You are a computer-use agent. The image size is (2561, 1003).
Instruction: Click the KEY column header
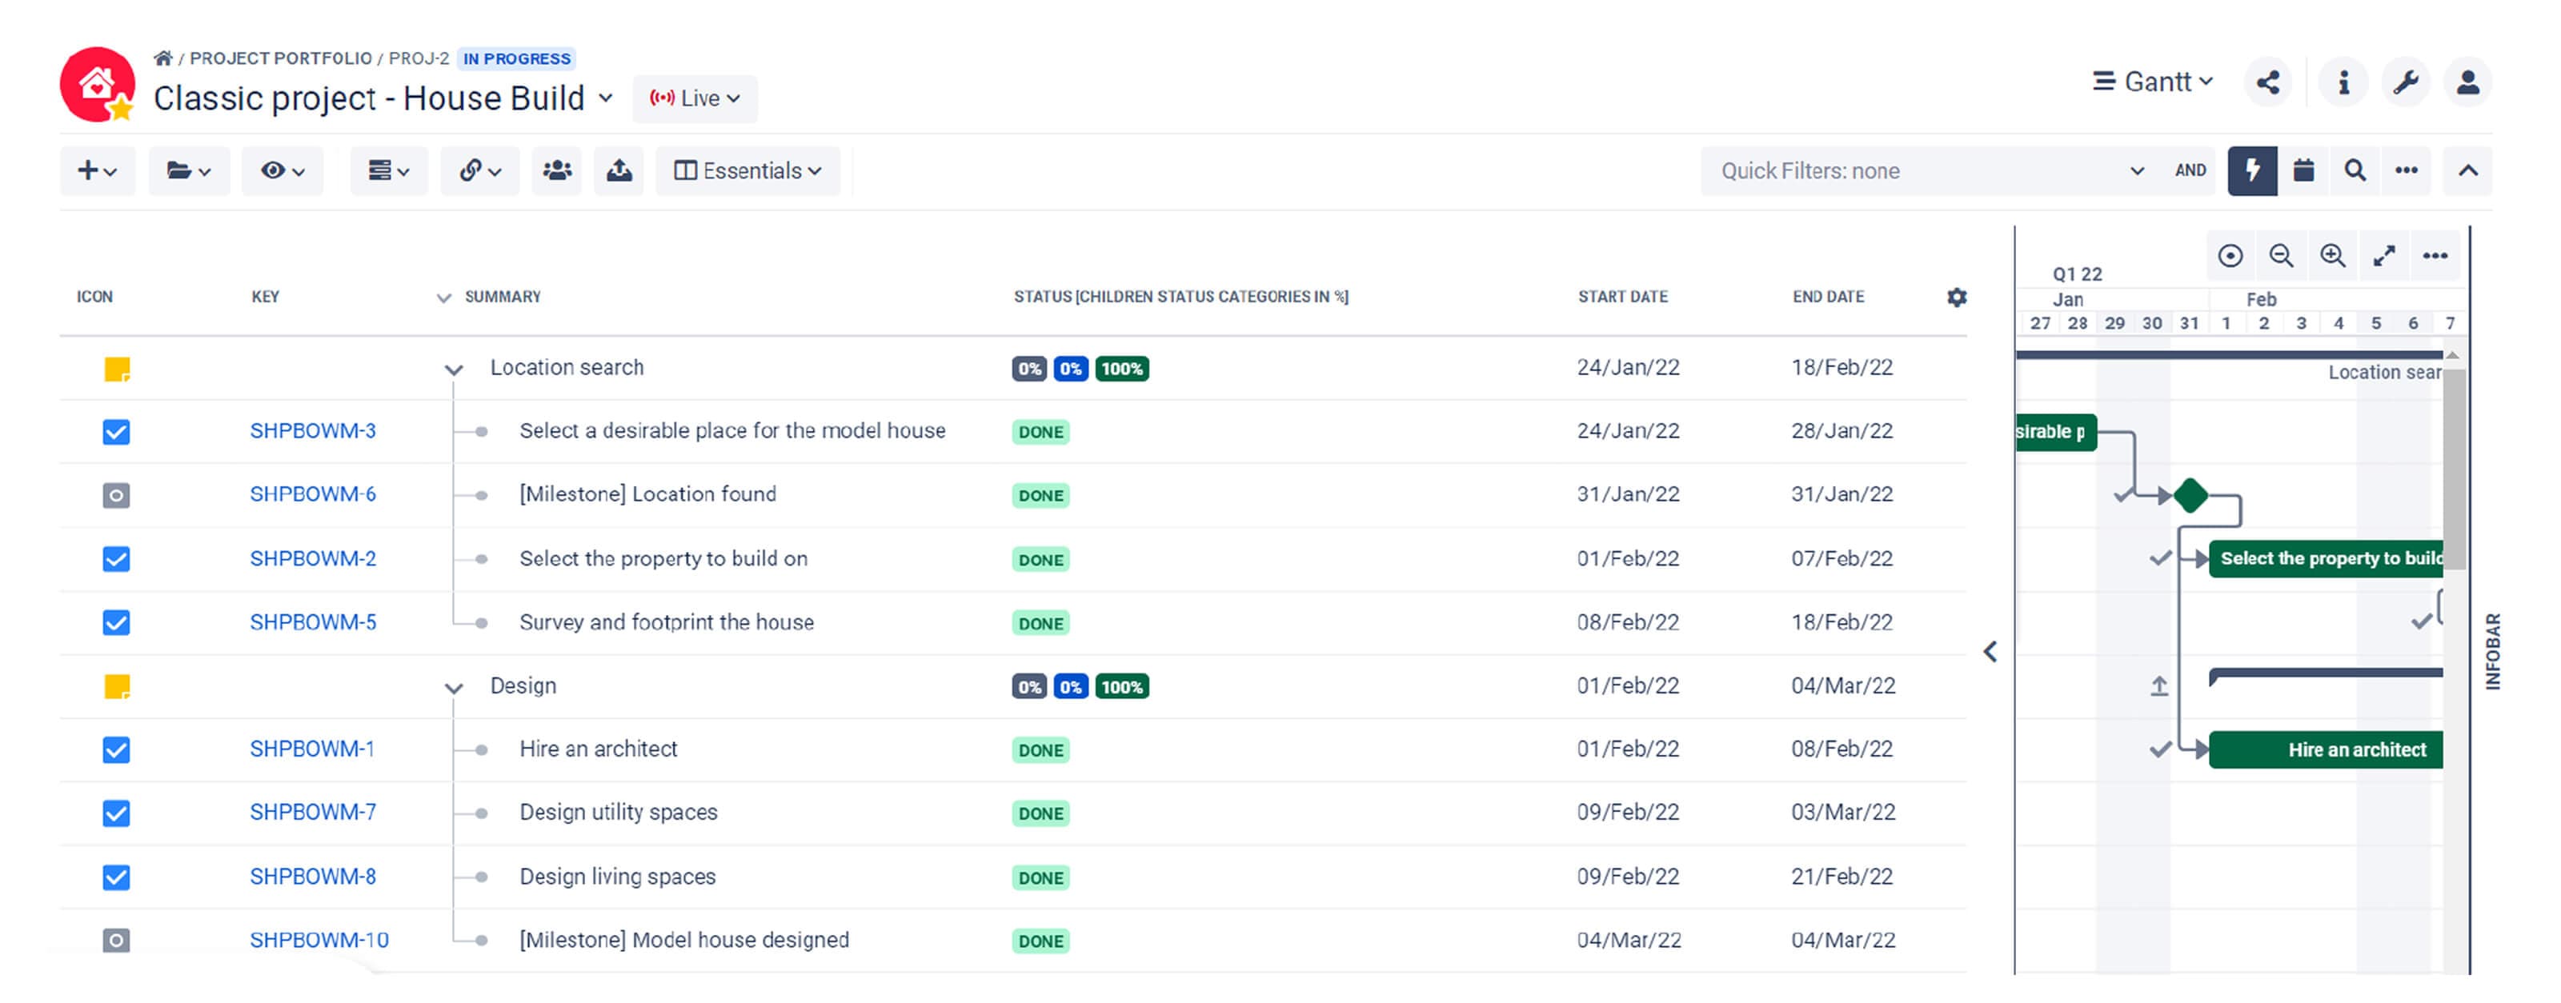coord(266,298)
